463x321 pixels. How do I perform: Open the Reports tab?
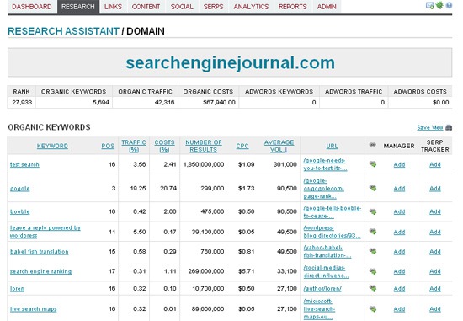(x=293, y=7)
